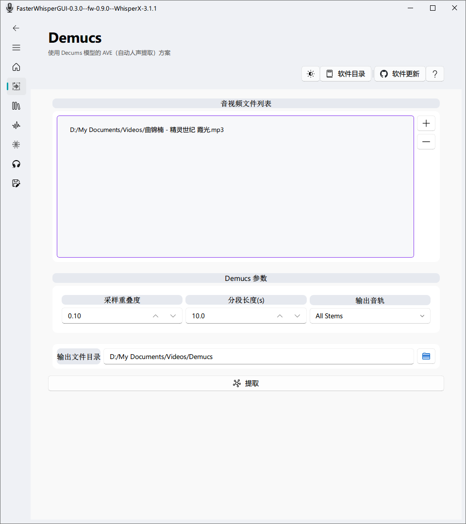The height and width of the screenshot is (524, 466).
Task: Decrease 分段长度 with down arrow
Action: point(297,316)
